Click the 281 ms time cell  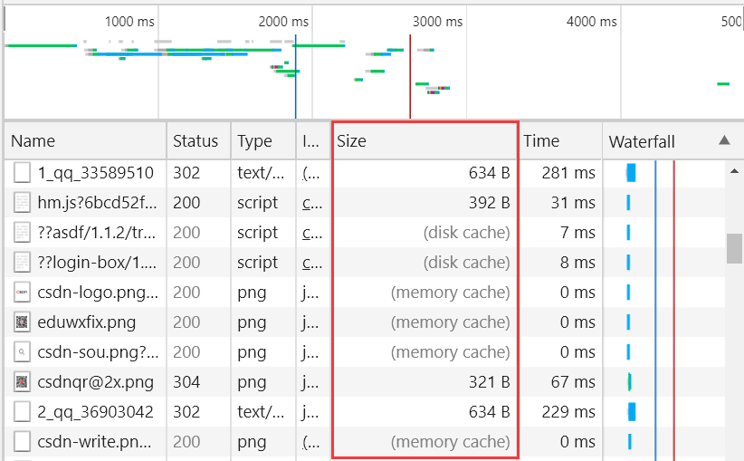[568, 173]
